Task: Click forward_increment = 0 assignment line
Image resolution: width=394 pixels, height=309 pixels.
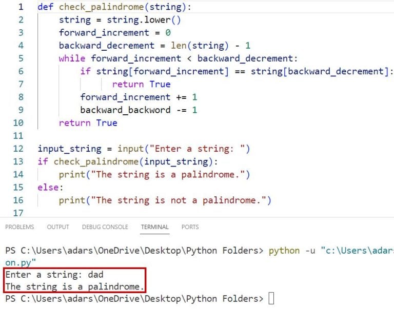Action: [115, 33]
